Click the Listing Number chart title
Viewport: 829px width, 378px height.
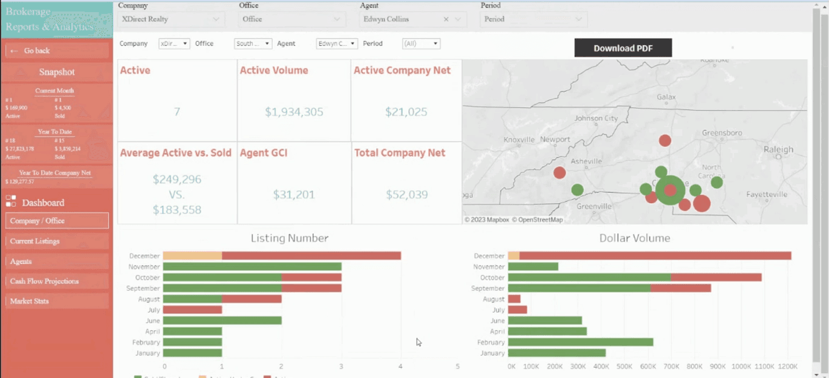289,238
